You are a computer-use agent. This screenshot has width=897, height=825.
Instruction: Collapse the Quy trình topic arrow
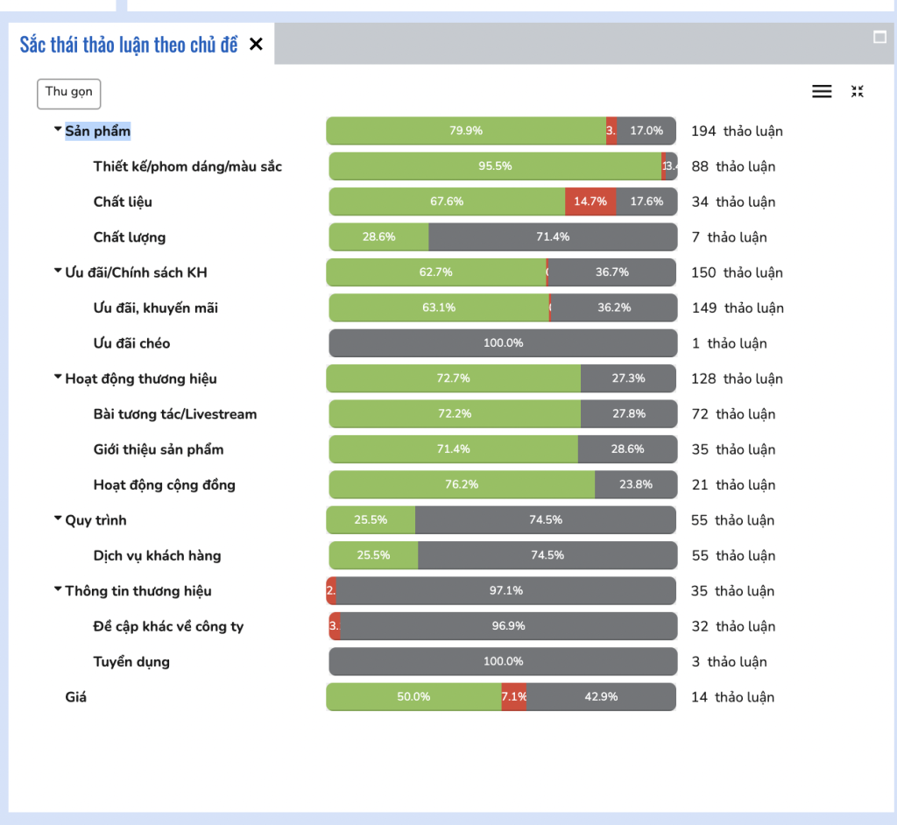tap(58, 519)
